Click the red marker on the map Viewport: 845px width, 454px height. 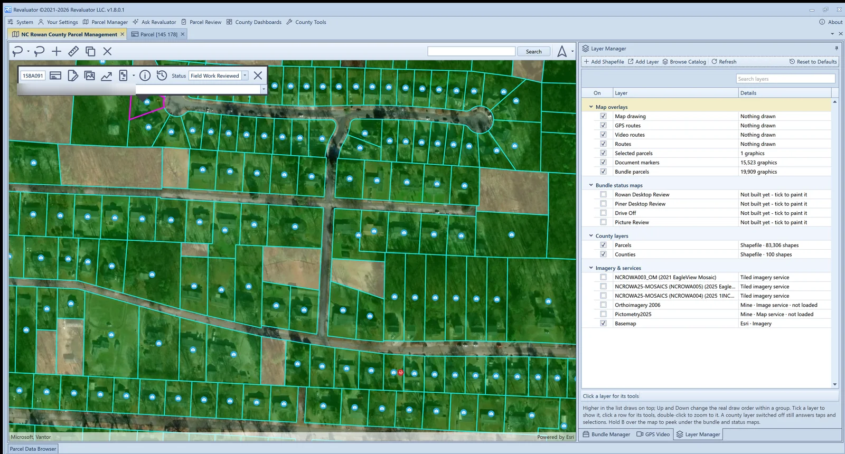coord(401,373)
